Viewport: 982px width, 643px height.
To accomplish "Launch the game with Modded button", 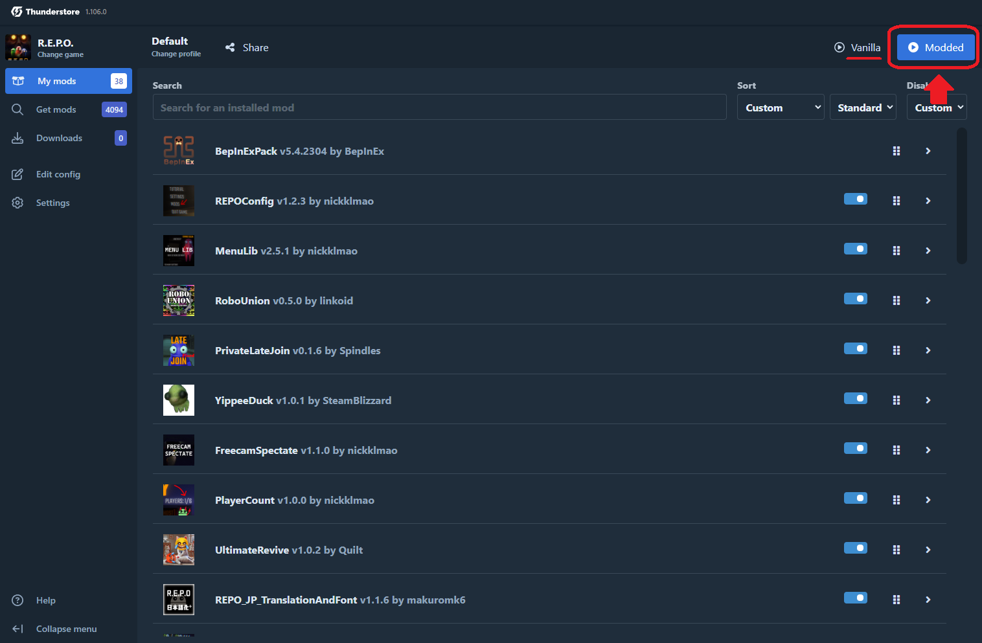I will pyautogui.click(x=935, y=47).
